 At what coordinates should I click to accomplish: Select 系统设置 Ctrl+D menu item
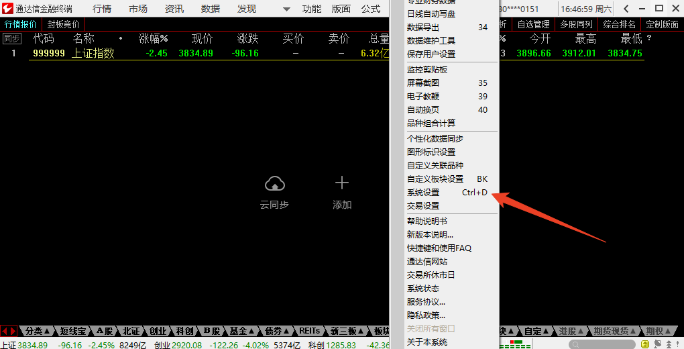[445, 193]
